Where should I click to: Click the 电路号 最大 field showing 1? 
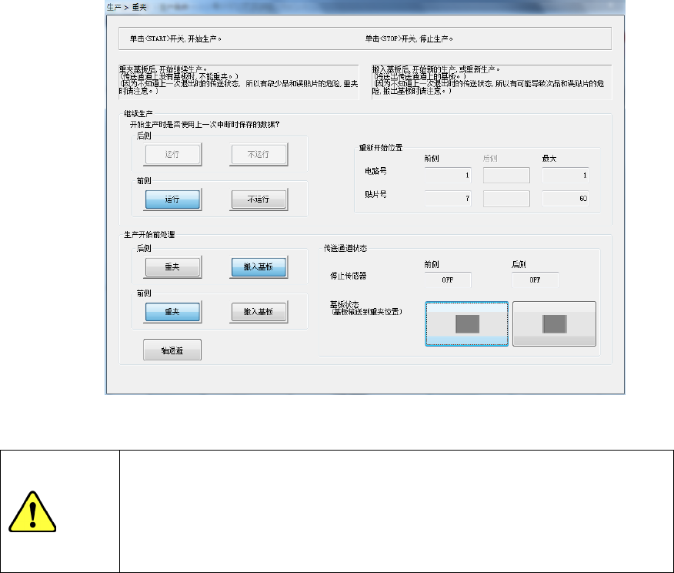(x=566, y=175)
